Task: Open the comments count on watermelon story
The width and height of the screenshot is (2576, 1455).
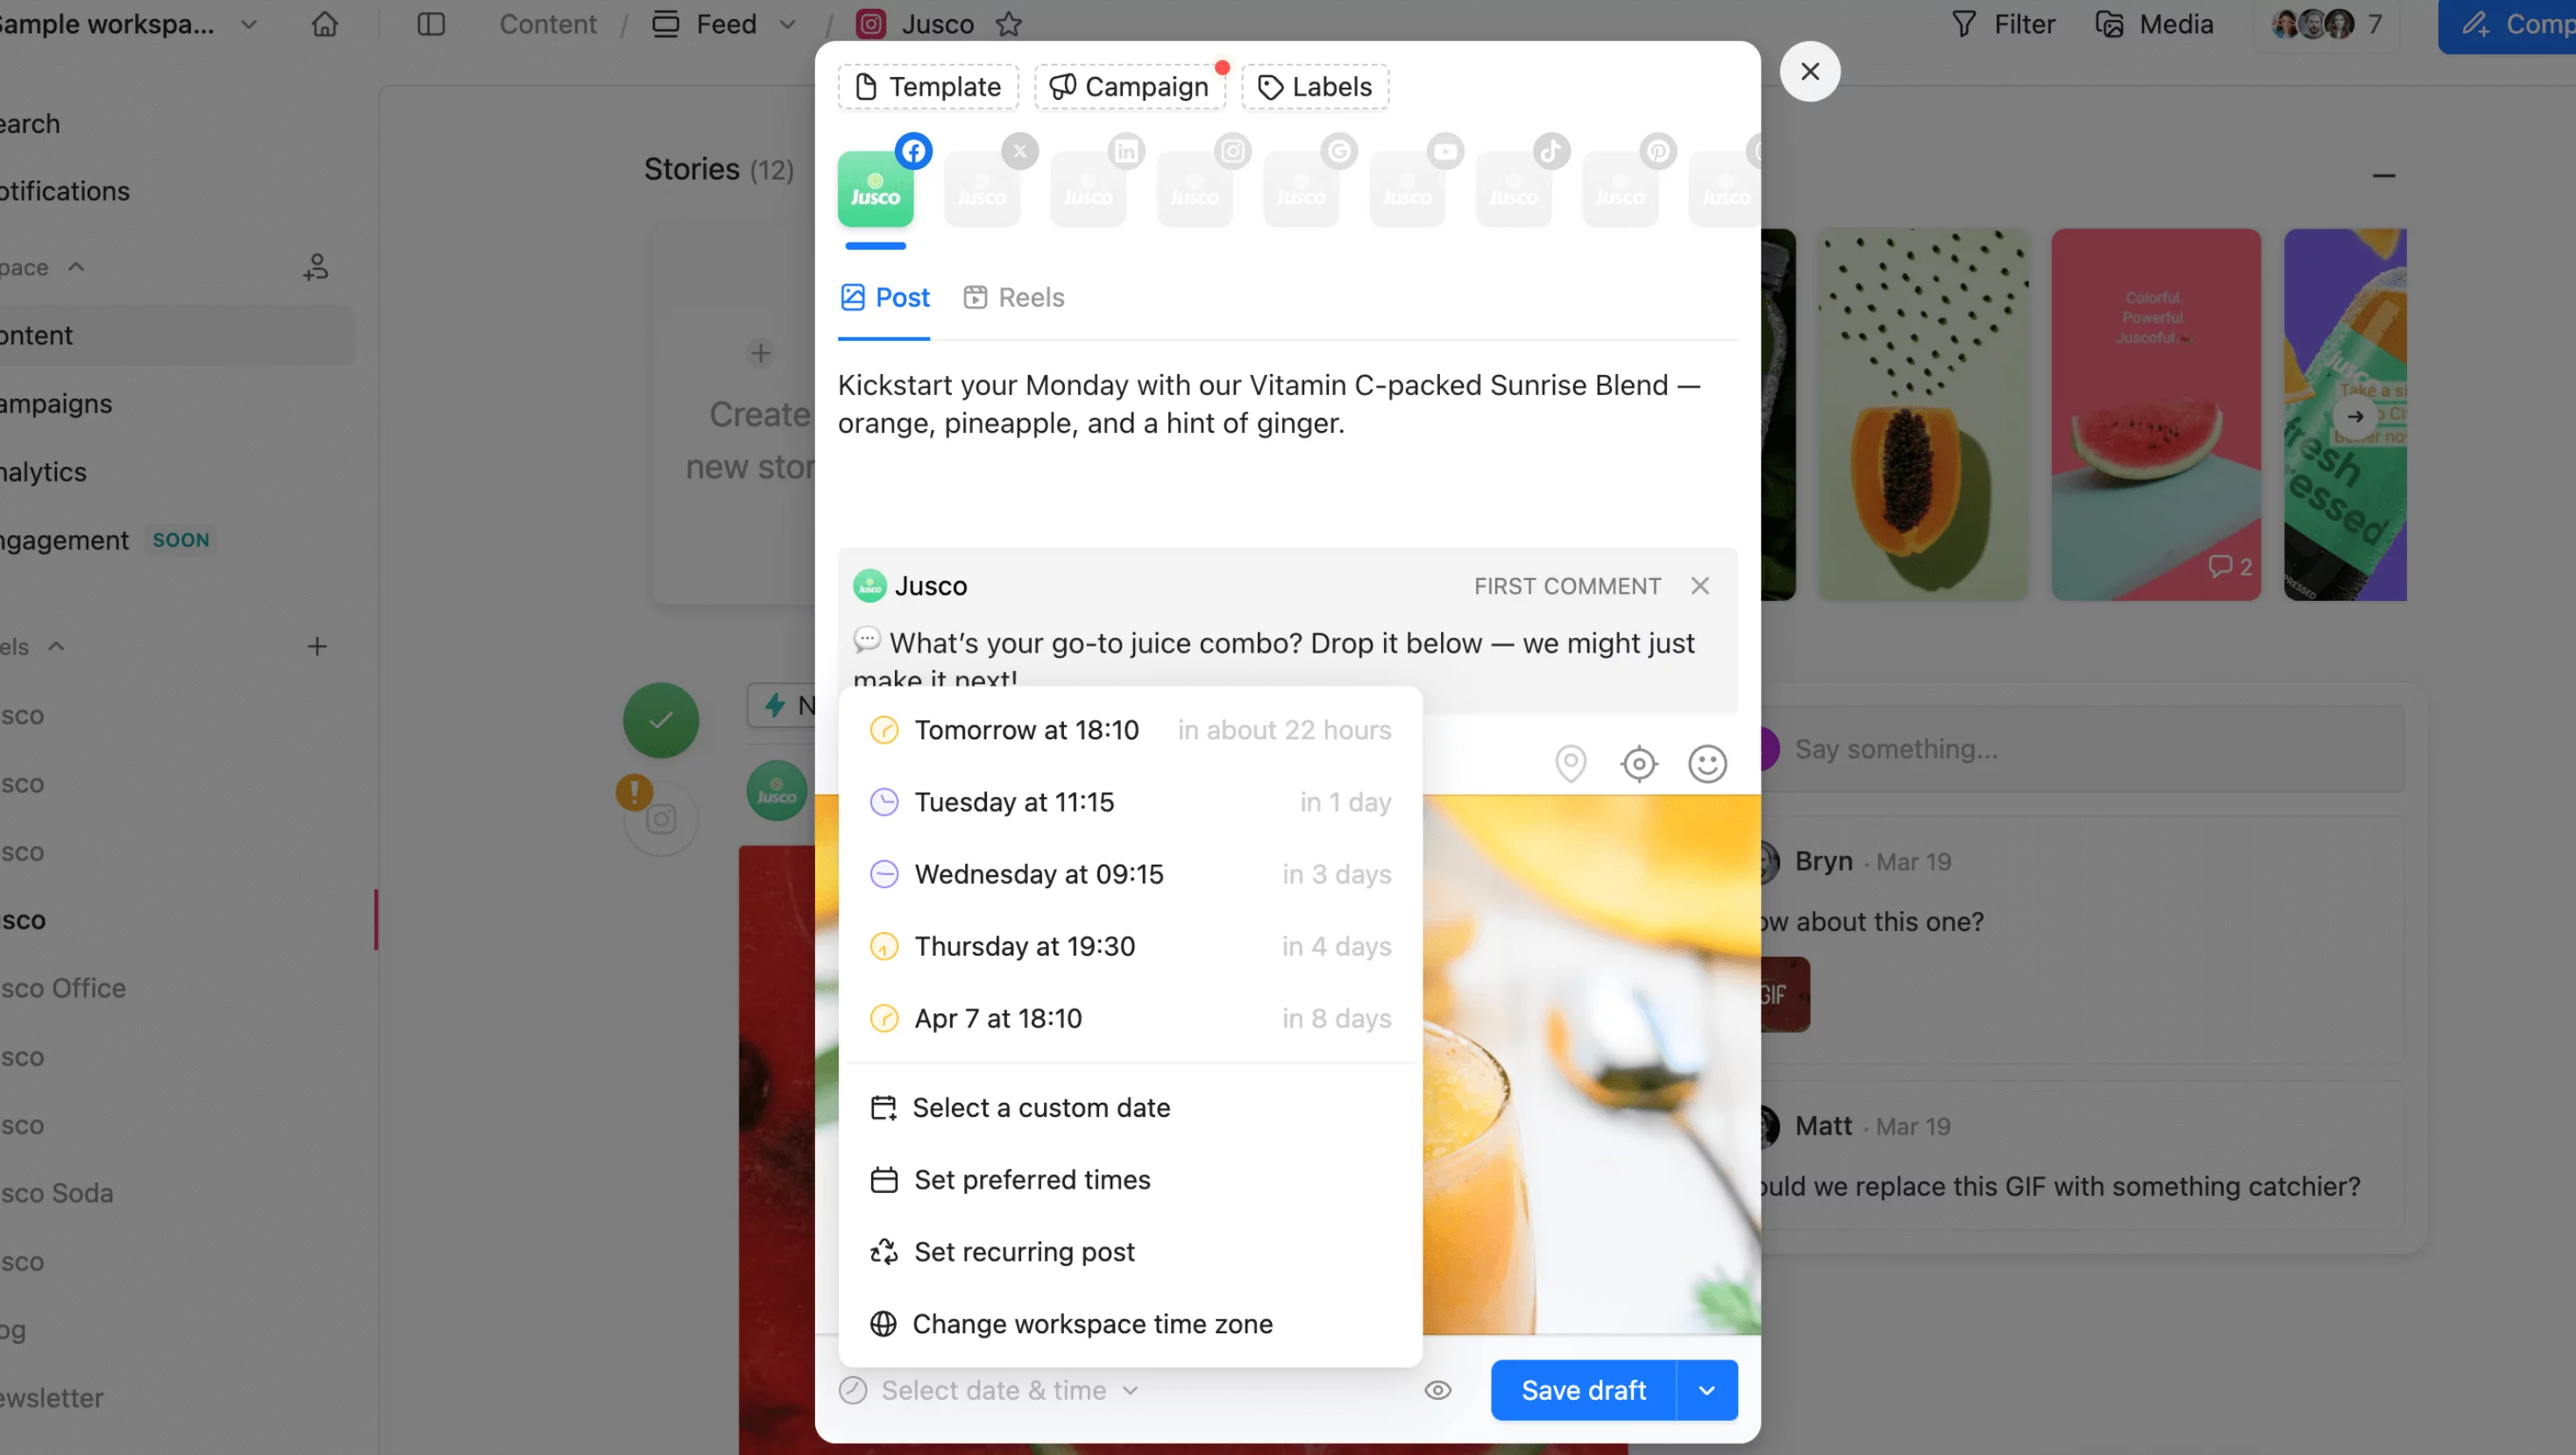Action: point(2230,567)
